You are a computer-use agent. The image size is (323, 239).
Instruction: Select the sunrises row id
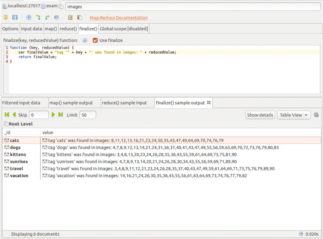[19, 161]
